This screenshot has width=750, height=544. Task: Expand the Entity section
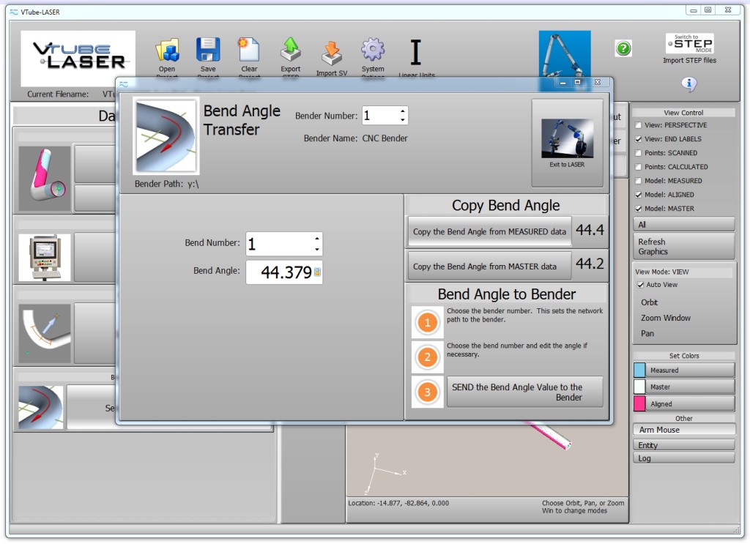683,445
